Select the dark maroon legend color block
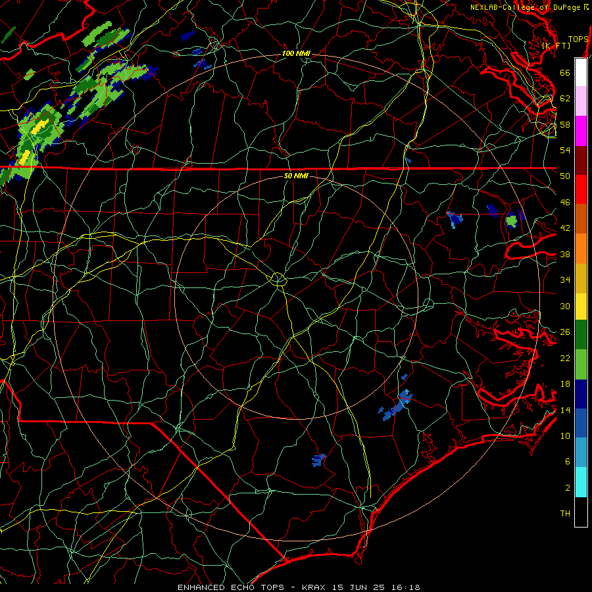Viewport: 592px width, 592px height. click(x=581, y=160)
